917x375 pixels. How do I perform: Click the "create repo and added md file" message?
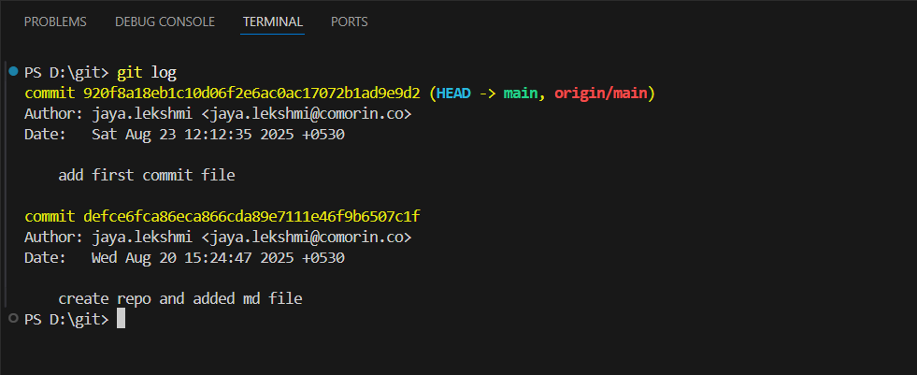[x=180, y=298]
